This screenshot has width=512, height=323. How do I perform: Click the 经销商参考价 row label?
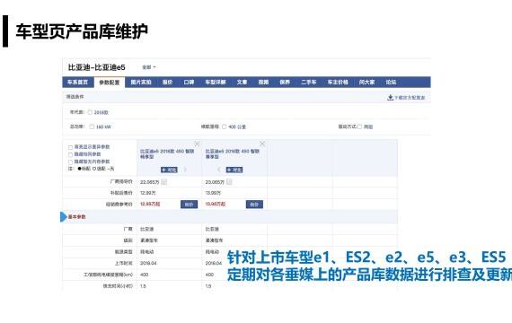pyautogui.click(x=119, y=205)
